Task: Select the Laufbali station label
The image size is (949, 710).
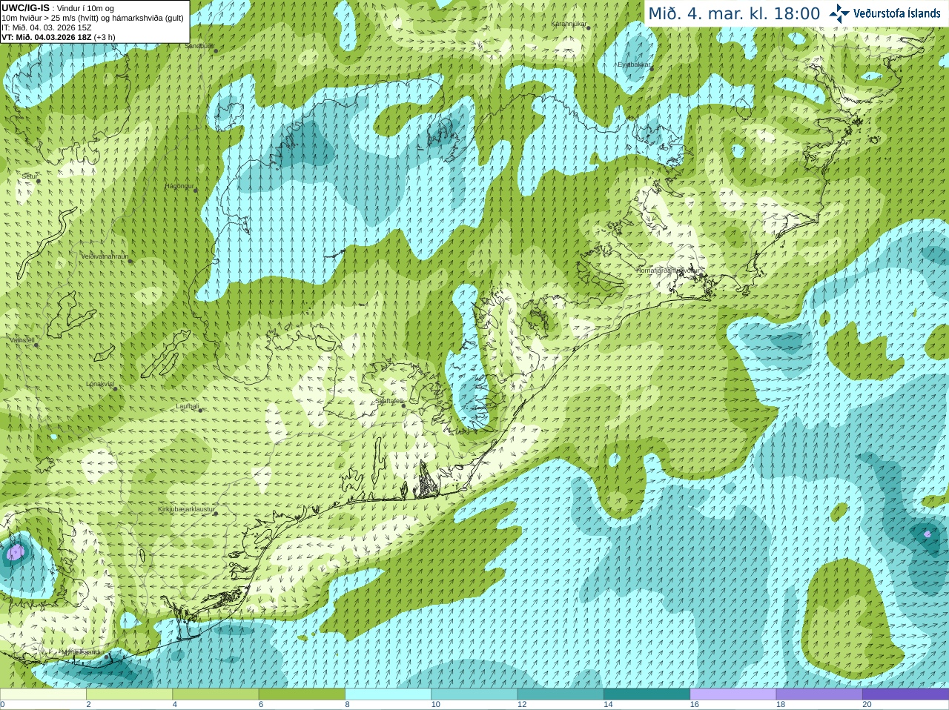Action: (188, 406)
